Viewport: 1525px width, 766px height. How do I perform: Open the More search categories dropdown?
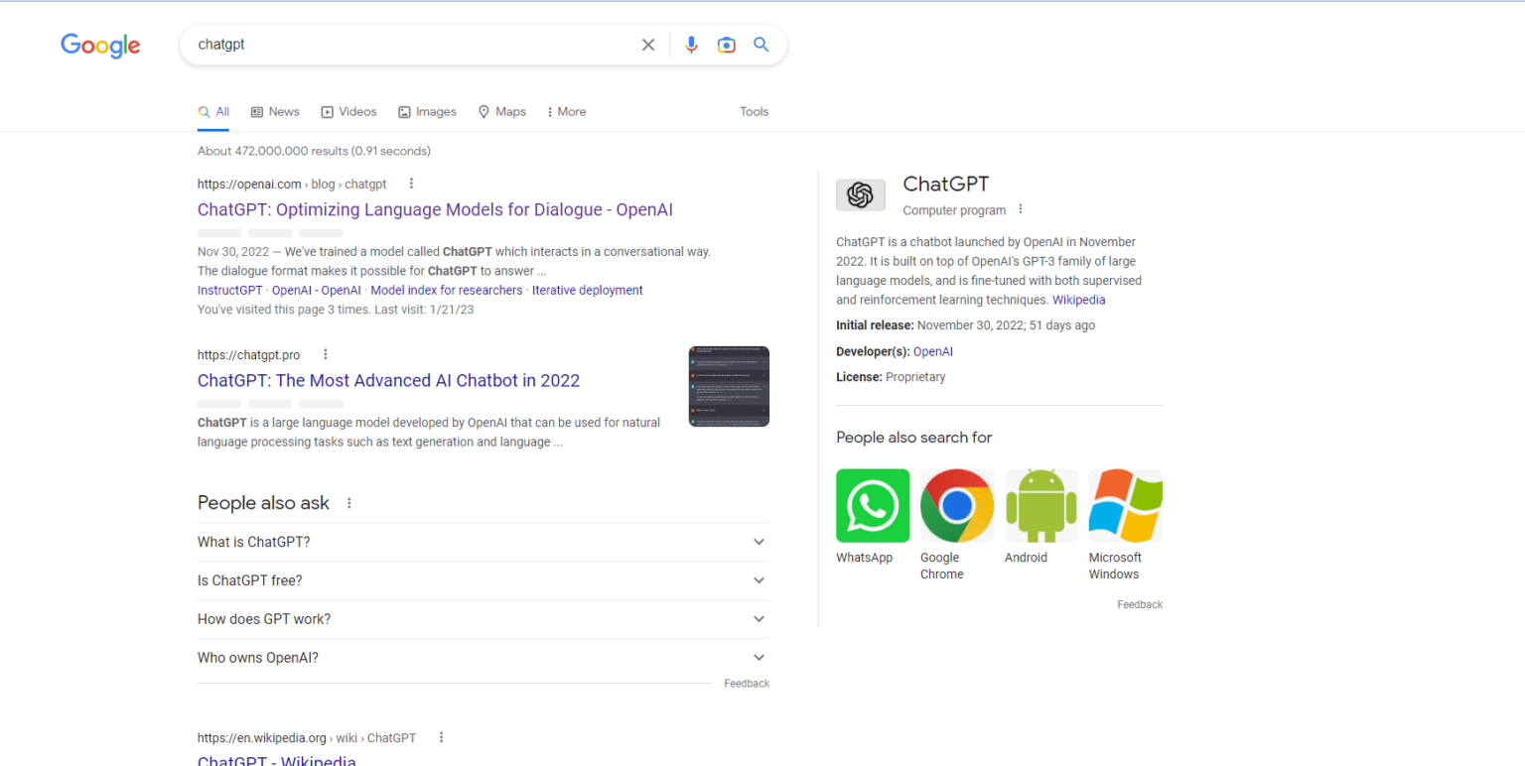(565, 111)
